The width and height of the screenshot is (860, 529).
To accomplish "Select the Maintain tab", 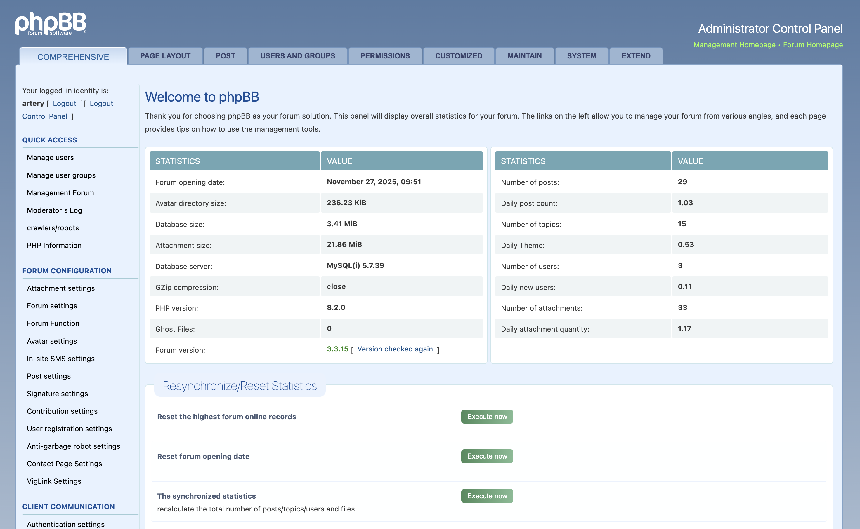I will 524,56.
